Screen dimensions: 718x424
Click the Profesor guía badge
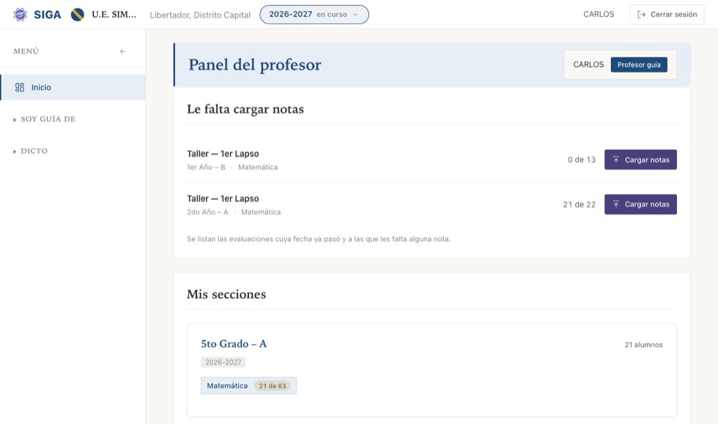click(639, 65)
